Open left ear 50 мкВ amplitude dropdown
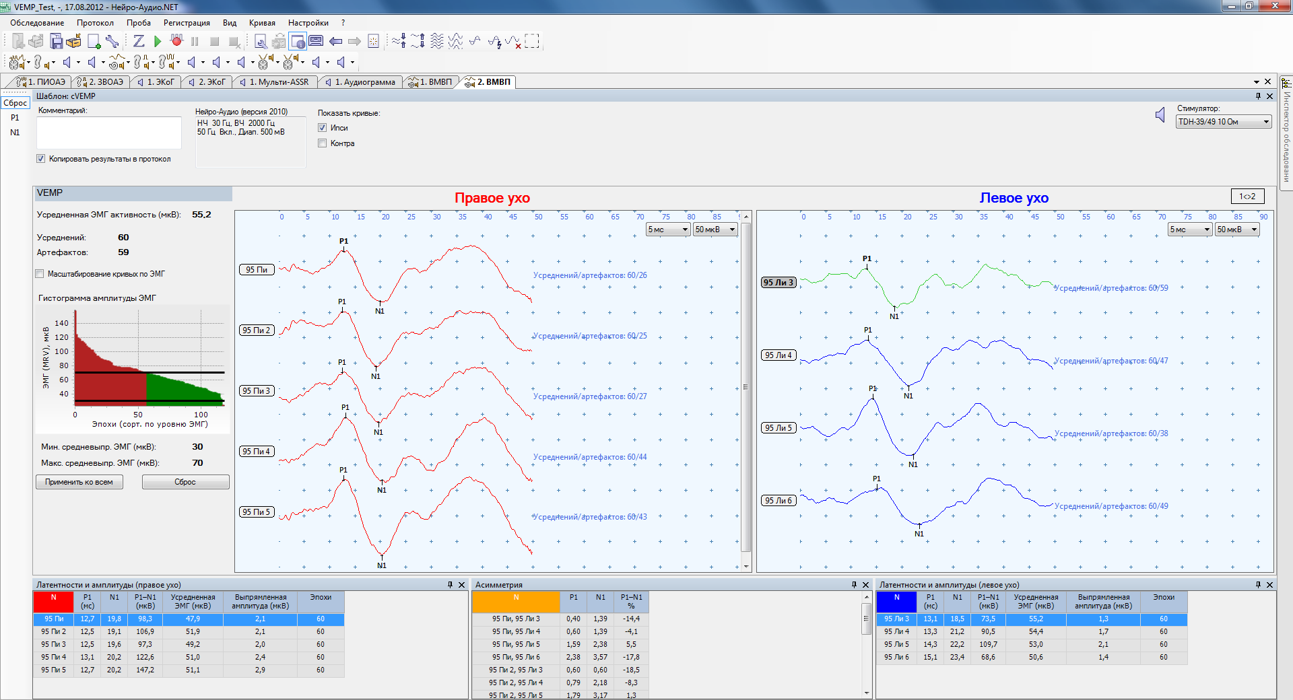This screenshot has height=700, width=1293. tap(1237, 230)
